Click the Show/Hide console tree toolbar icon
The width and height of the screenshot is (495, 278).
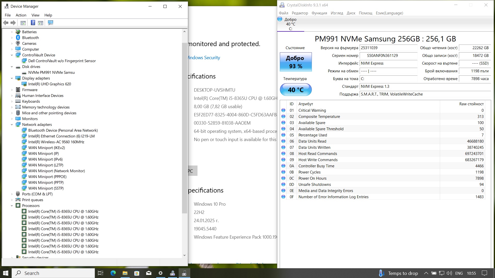coord(23,23)
